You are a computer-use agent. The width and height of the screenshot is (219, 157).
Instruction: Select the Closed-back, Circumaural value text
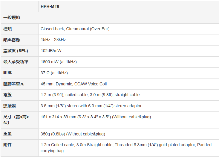coord(75,29)
